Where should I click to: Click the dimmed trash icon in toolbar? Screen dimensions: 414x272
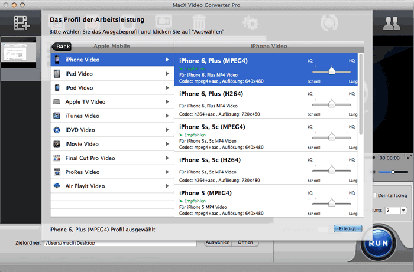tap(199, 22)
